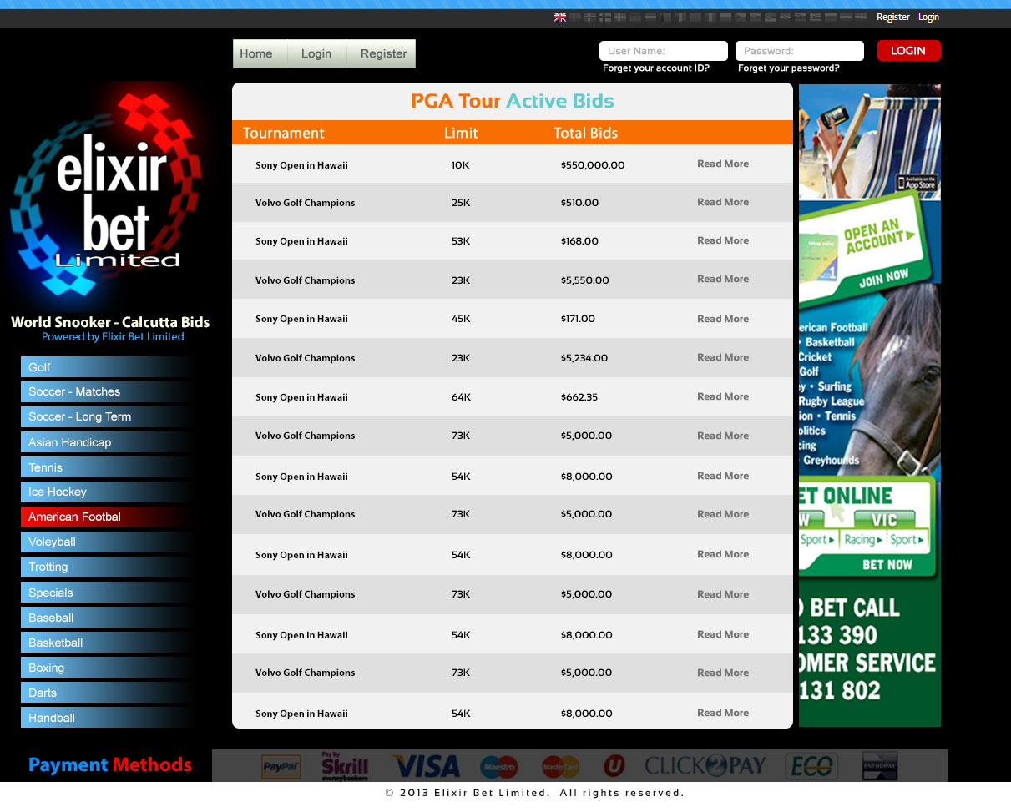The width and height of the screenshot is (1011, 812).
Task: Select Specials in the sidebar
Action: coord(108,593)
